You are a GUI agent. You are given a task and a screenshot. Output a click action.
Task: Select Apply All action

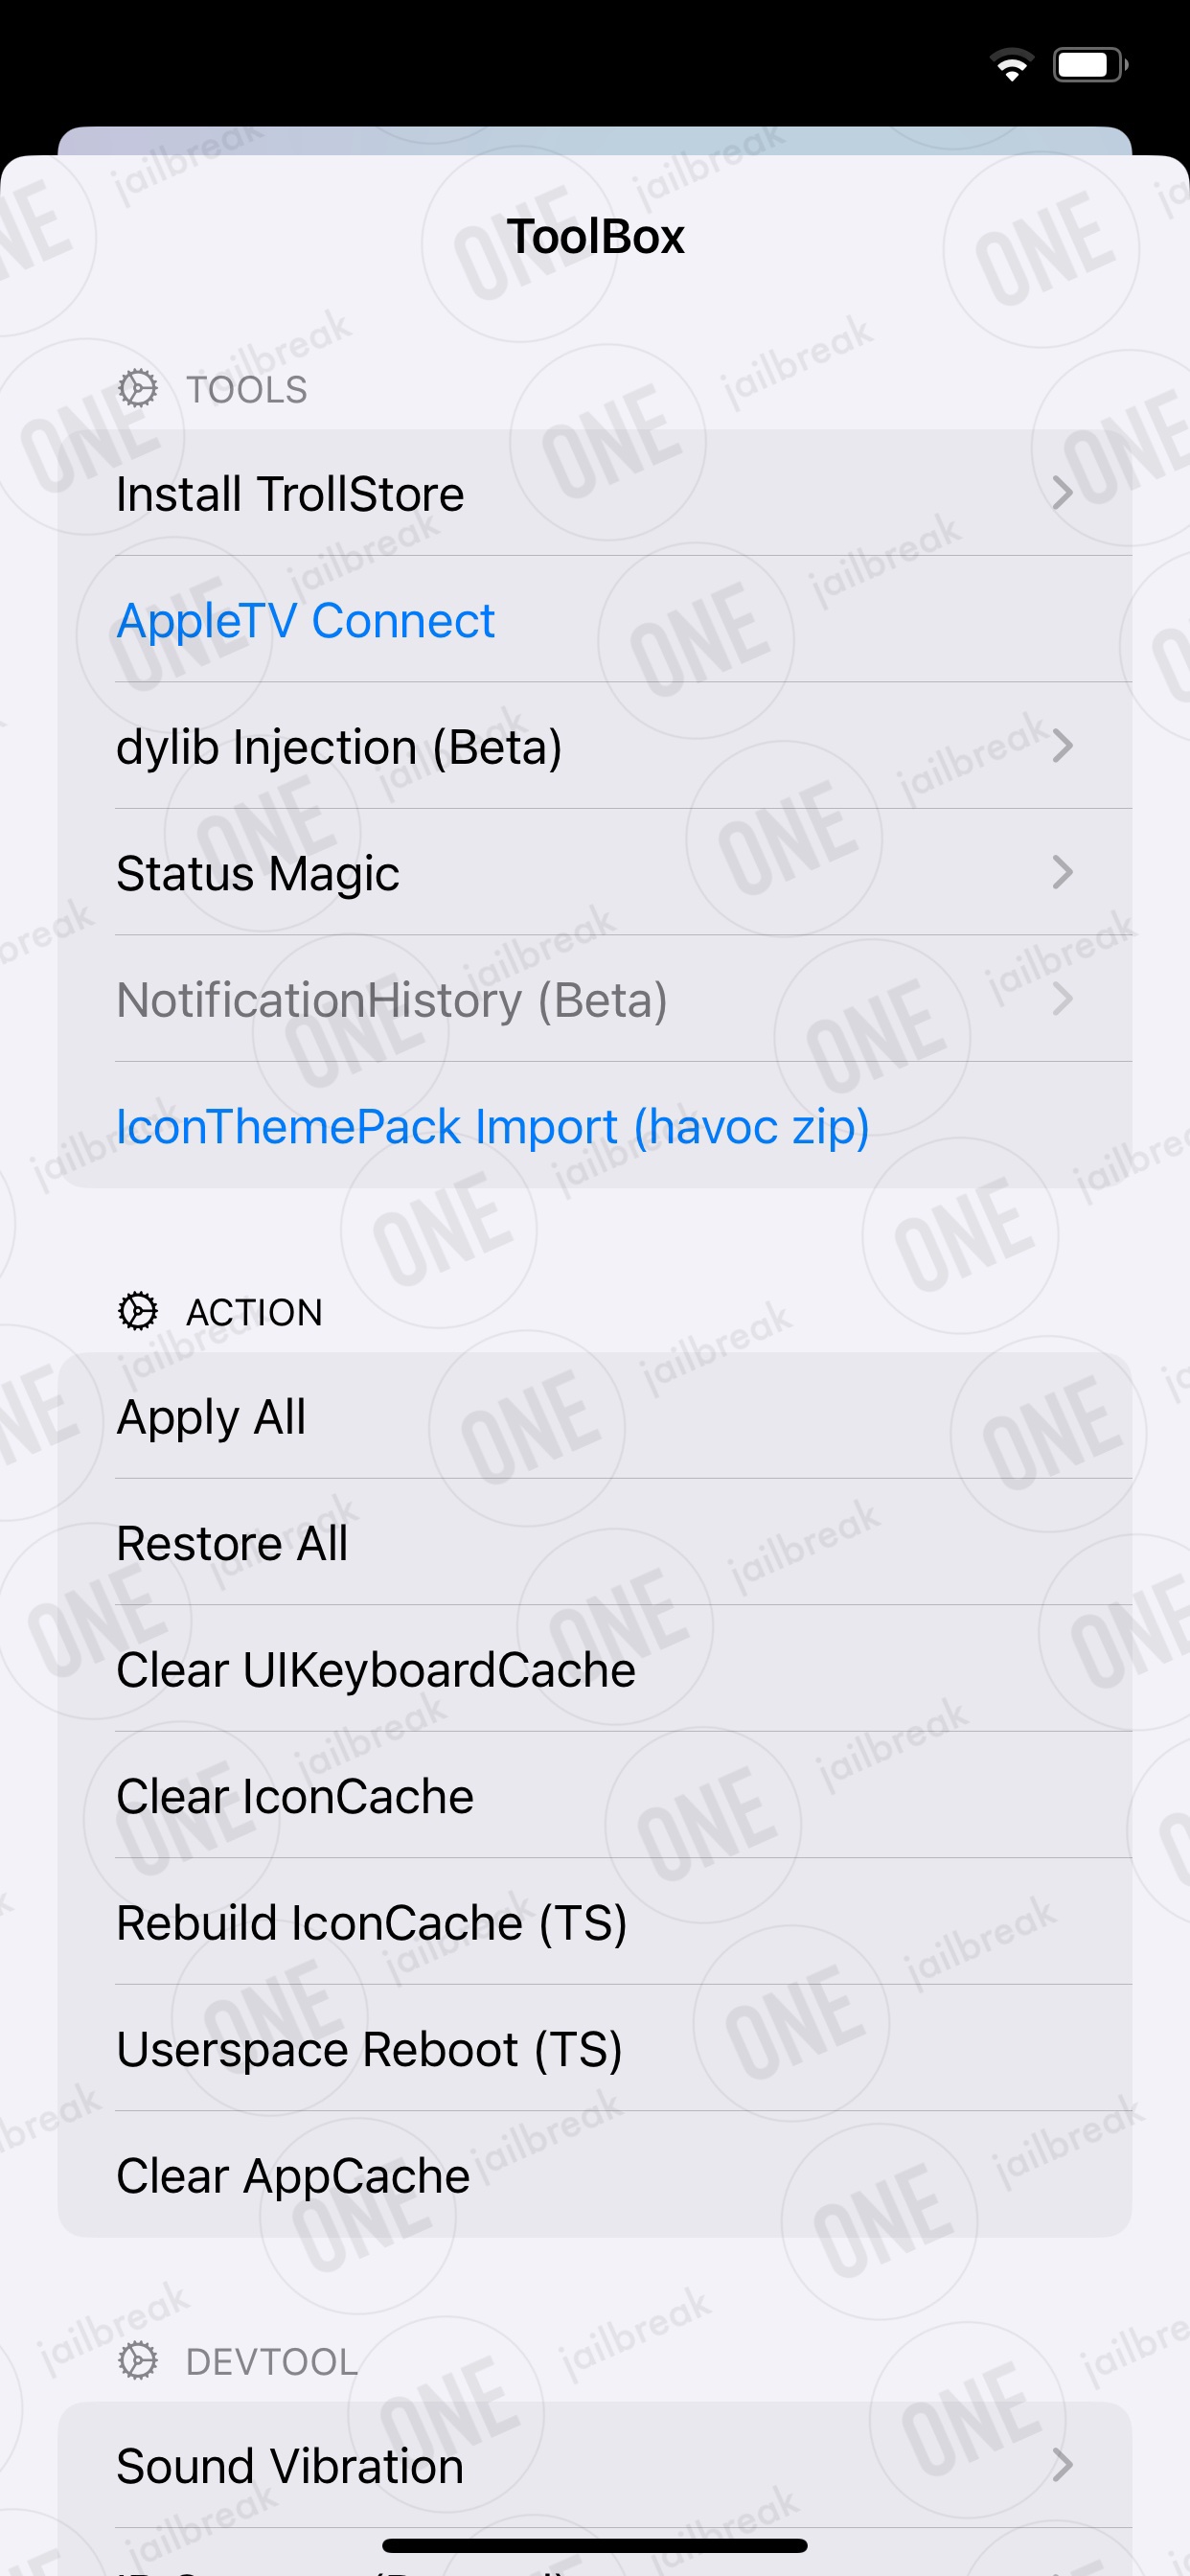(x=595, y=1416)
